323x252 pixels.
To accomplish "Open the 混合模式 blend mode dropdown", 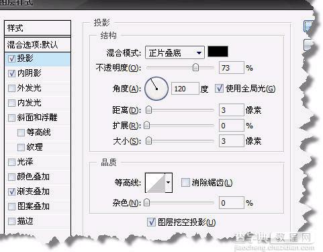I will [175, 53].
